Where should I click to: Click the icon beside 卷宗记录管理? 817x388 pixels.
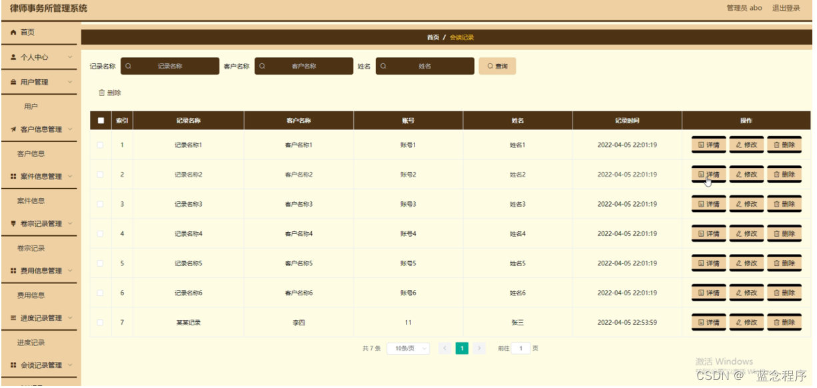pos(13,223)
